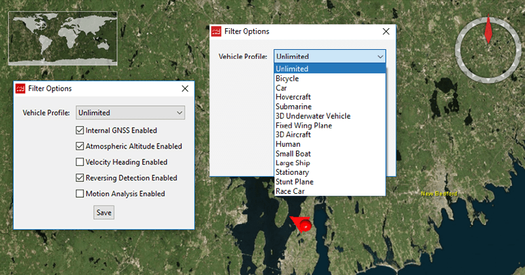Image resolution: width=525 pixels, height=275 pixels.
Task: Open Vehicle Profile dropdown in left dialog
Action: point(131,113)
